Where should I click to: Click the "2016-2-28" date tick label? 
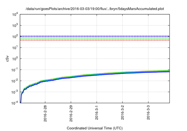[x=45, y=113]
